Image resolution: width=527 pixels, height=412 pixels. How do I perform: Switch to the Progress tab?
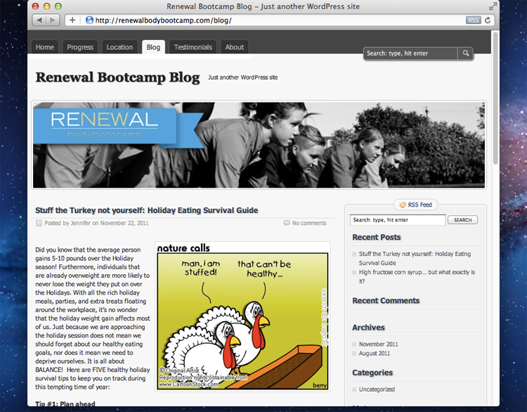80,47
